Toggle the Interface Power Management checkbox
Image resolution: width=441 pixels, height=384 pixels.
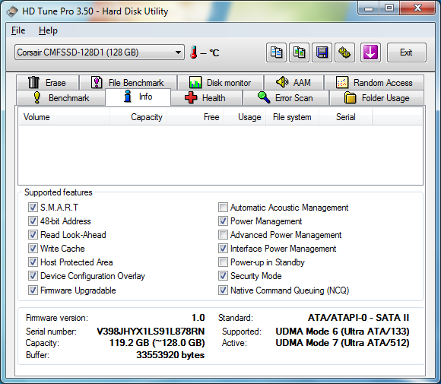[223, 249]
